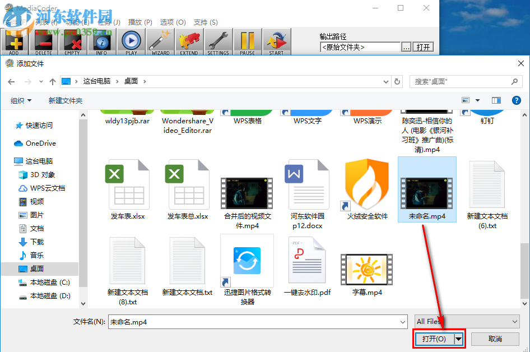Click the 取消 button to cancel

pos(495,339)
